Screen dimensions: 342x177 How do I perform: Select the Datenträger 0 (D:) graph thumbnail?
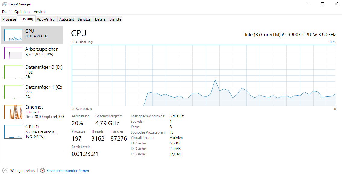tap(13, 72)
